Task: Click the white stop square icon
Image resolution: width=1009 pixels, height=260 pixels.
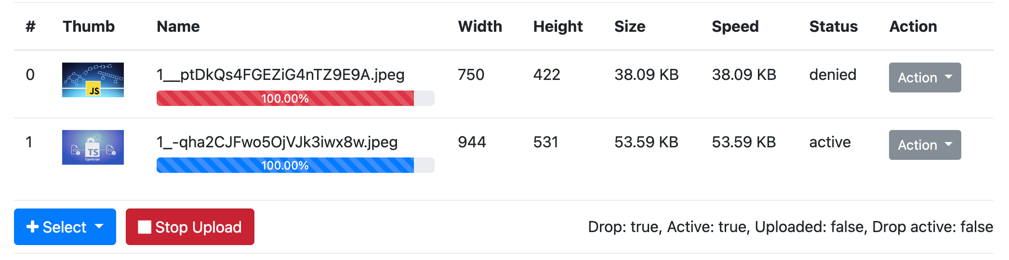Action: click(144, 227)
